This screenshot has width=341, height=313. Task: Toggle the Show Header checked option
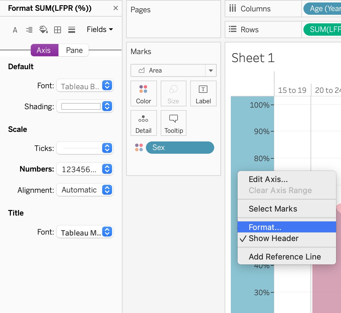(x=274, y=239)
